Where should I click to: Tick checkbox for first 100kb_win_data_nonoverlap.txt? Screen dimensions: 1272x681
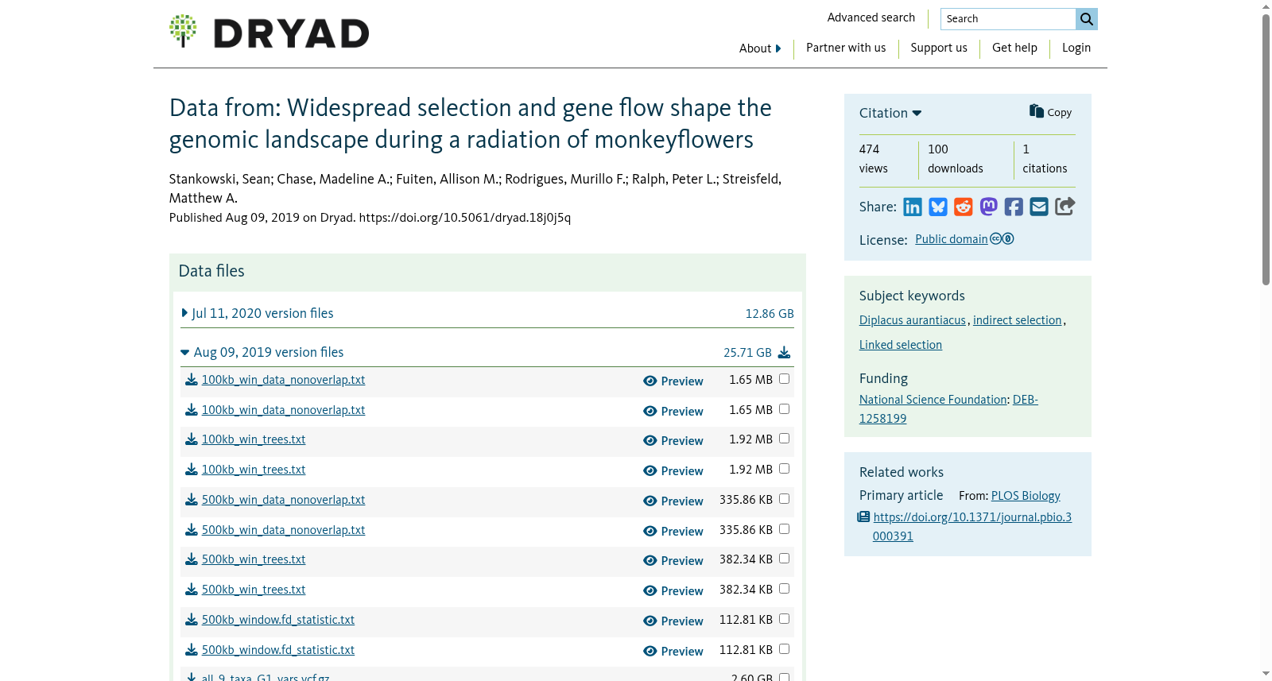[x=785, y=379]
